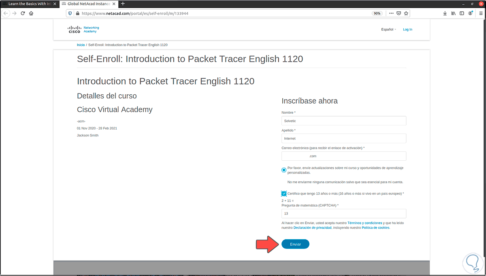The height and width of the screenshot is (276, 486).
Task: Click the 'Detalles del curso' heading
Action: [107, 96]
